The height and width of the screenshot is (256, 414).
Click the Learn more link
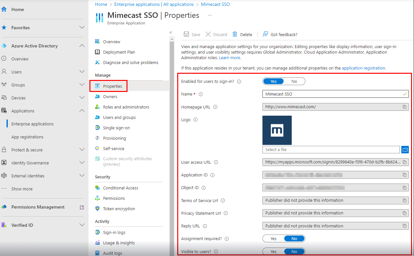230,58
